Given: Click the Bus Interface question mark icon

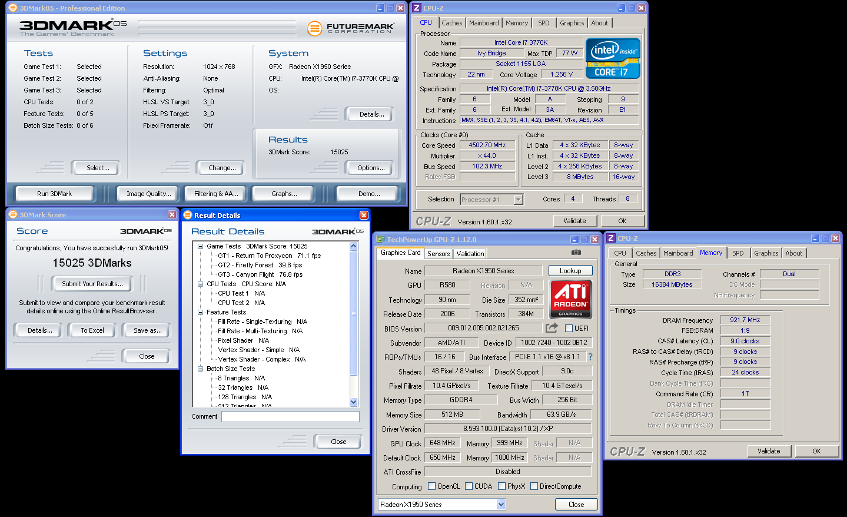Looking at the screenshot, I should pyautogui.click(x=590, y=357).
